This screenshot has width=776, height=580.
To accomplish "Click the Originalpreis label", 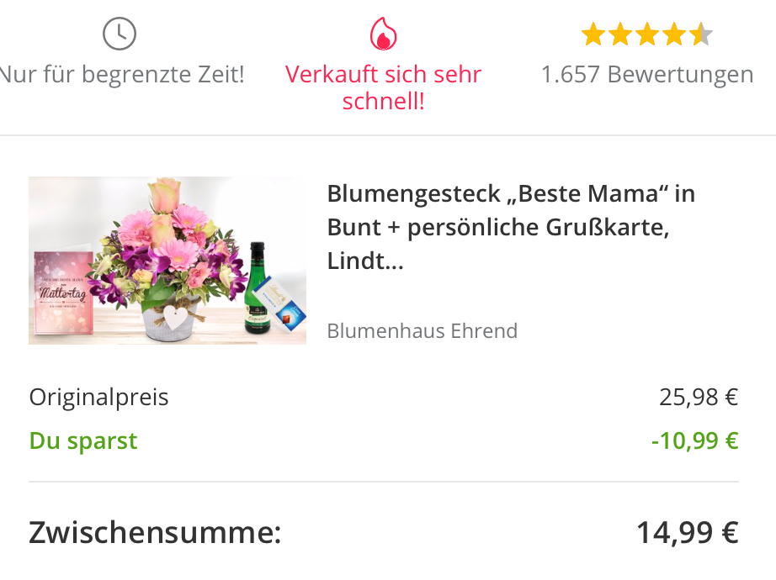I will [x=99, y=397].
